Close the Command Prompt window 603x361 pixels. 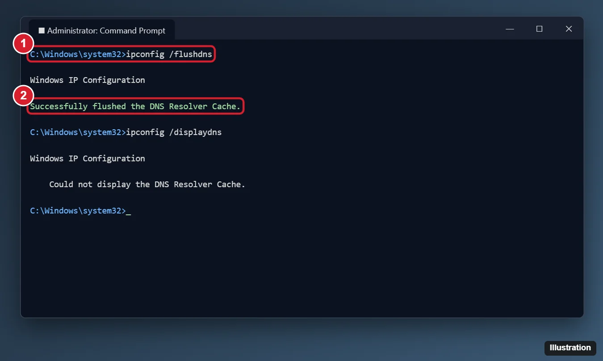(x=569, y=29)
